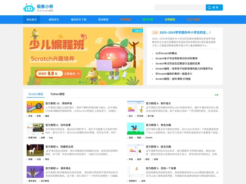The height and width of the screenshot is (184, 246).
Task: Open headline 2023~2024学年面向中小学生的全...
Action: (x=185, y=33)
